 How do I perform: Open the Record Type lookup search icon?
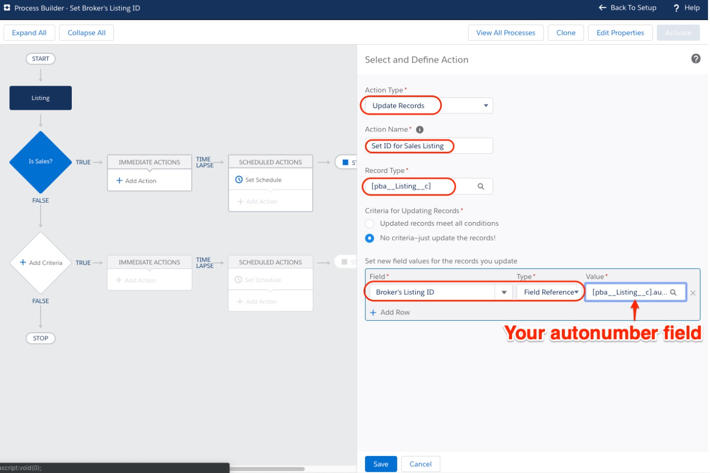tap(481, 187)
